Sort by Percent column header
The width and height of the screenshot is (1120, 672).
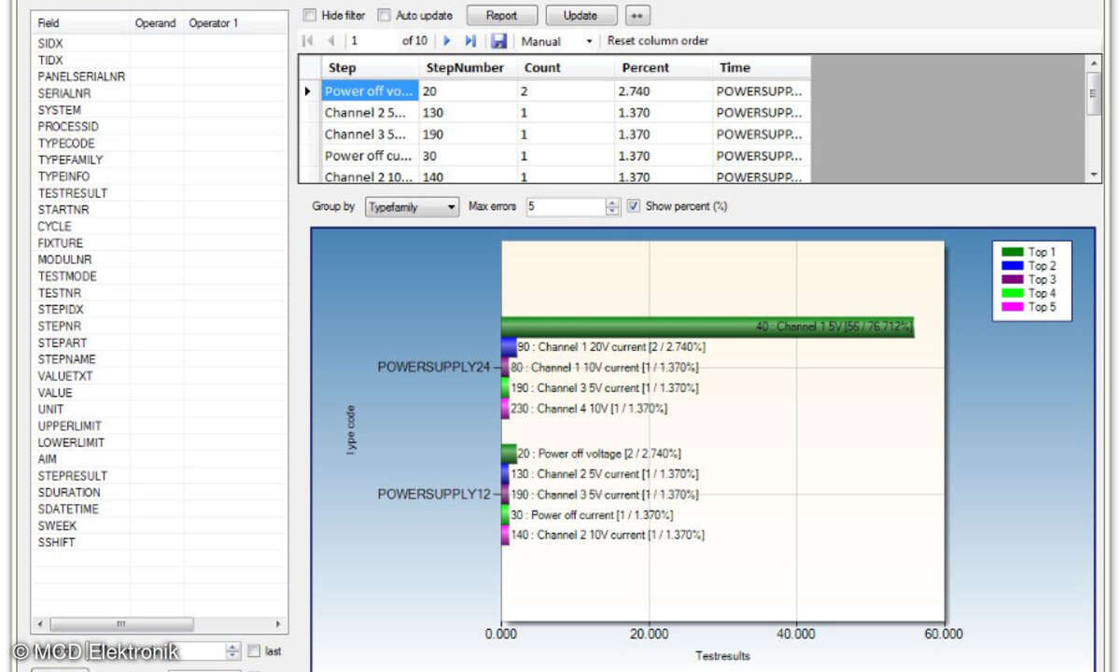[x=665, y=68]
